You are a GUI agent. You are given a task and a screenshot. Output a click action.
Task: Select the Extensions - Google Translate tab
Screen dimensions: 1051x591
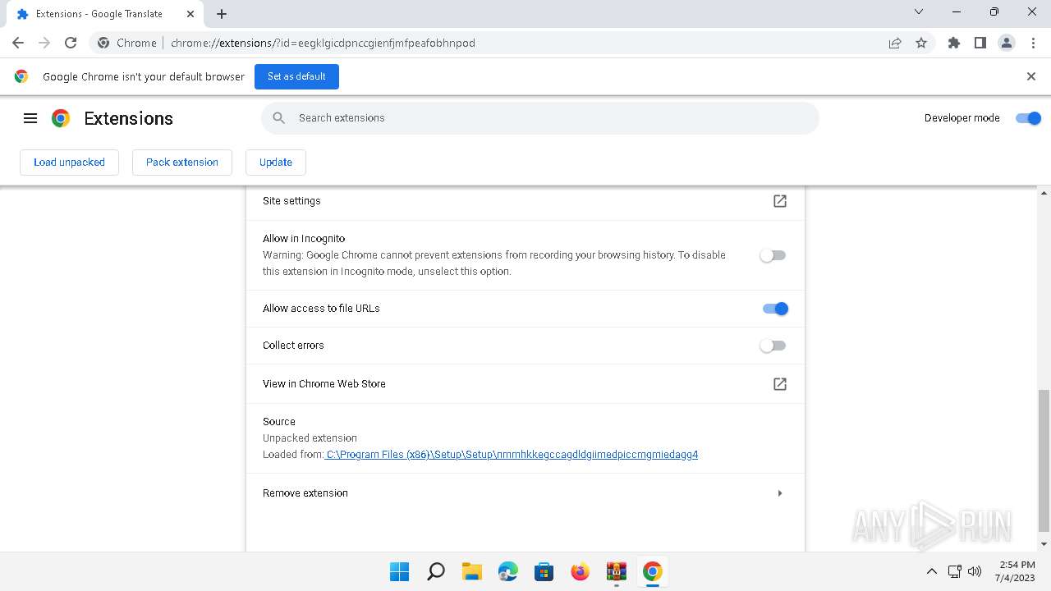point(99,14)
